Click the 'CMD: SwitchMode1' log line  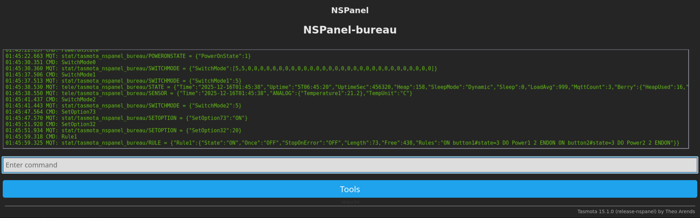click(x=51, y=75)
